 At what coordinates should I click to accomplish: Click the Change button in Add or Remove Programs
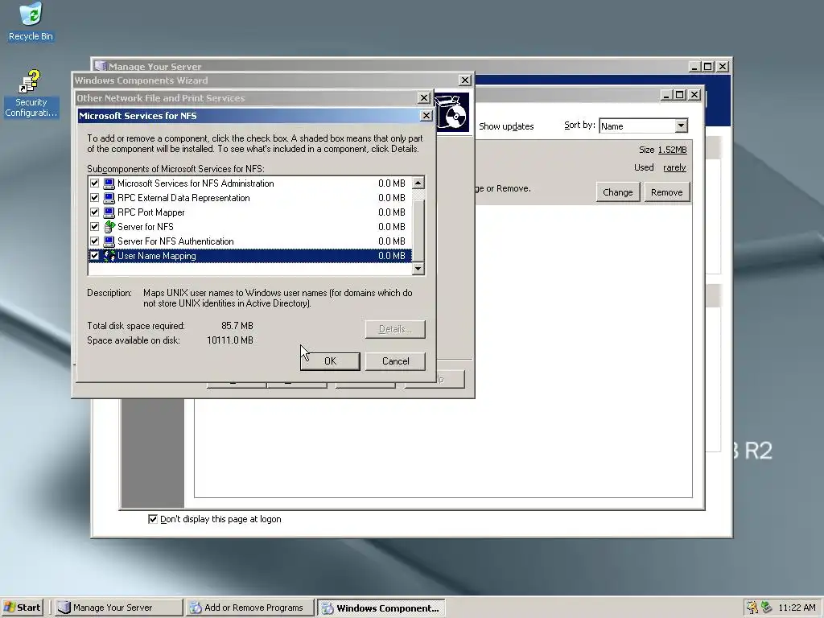coord(617,192)
